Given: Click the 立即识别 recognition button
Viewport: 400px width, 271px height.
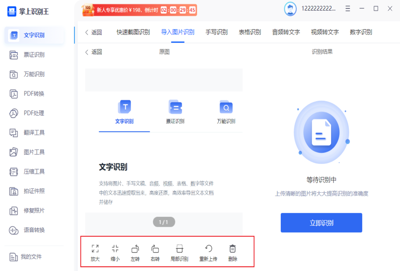Looking at the screenshot, I should click(321, 223).
